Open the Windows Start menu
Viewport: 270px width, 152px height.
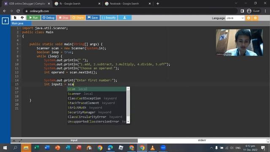tap(5, 148)
